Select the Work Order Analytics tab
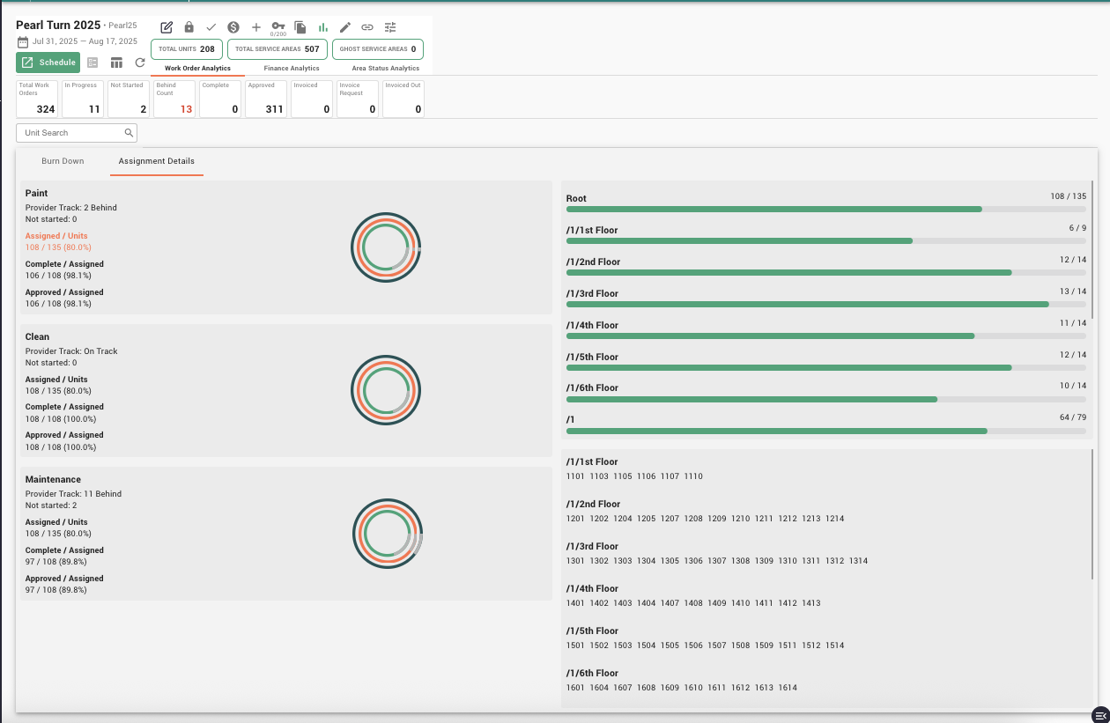Image resolution: width=1110 pixels, height=723 pixels. 197,68
